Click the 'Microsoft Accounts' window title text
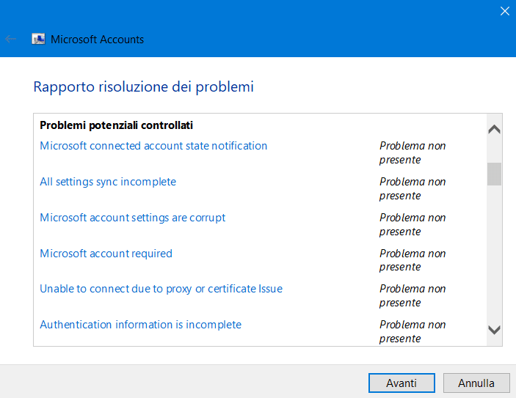The width and height of the screenshot is (516, 398). coord(97,40)
